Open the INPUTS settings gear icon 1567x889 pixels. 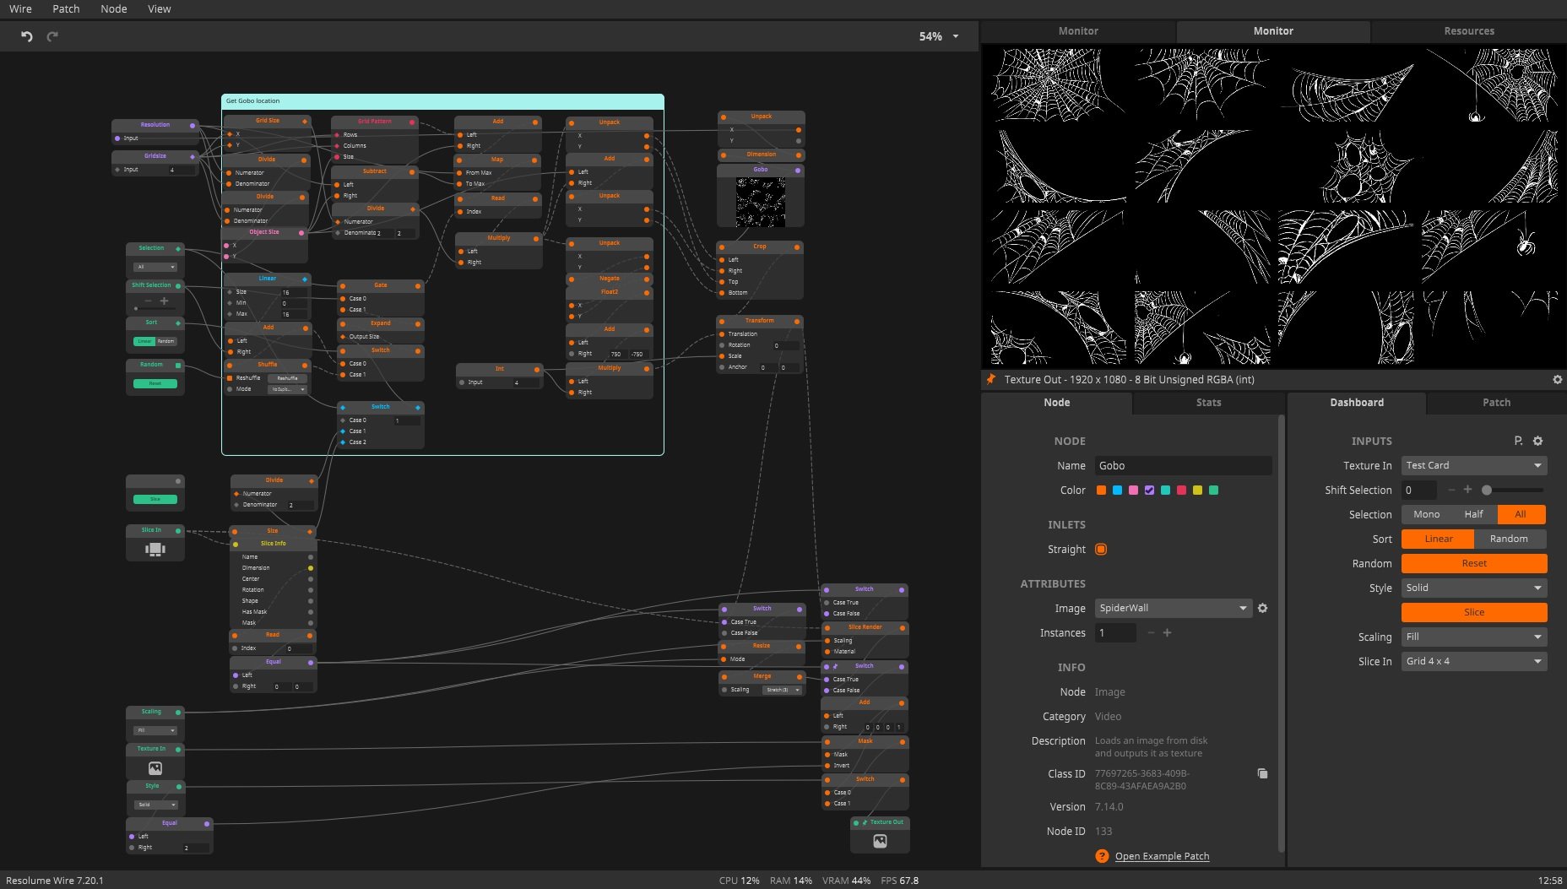pos(1537,441)
